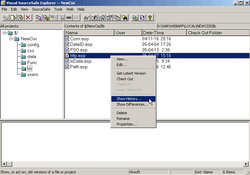Image resolution: width=250 pixels, height=175 pixels.
Task: Click the Create Project toolbar icon
Action: point(6,18)
